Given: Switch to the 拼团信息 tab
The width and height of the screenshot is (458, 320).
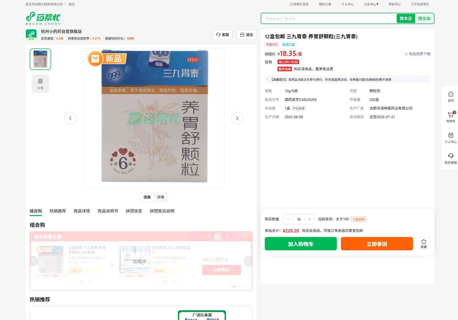Looking at the screenshot, I should [x=134, y=211].
